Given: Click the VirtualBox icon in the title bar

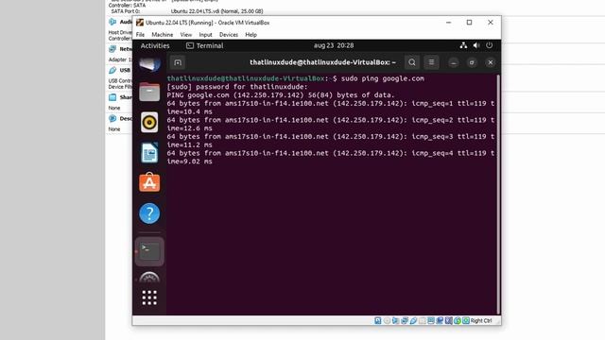Looking at the screenshot, I should pyautogui.click(x=140, y=23).
